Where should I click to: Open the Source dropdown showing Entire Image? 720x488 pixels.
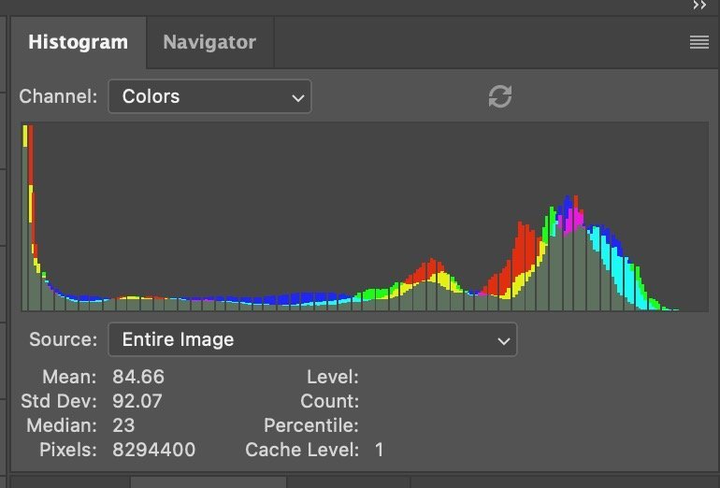point(312,339)
